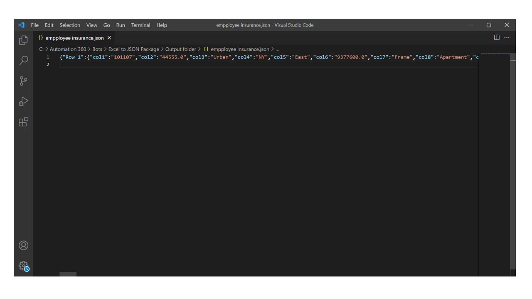Place cursor on empty line 2
Viewport: 532px width, 299px height.
tap(166, 64)
